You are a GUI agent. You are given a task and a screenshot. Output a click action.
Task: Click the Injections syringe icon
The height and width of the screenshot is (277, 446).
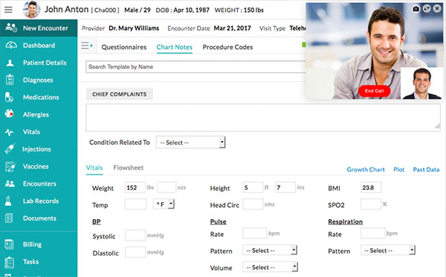[x=10, y=149]
